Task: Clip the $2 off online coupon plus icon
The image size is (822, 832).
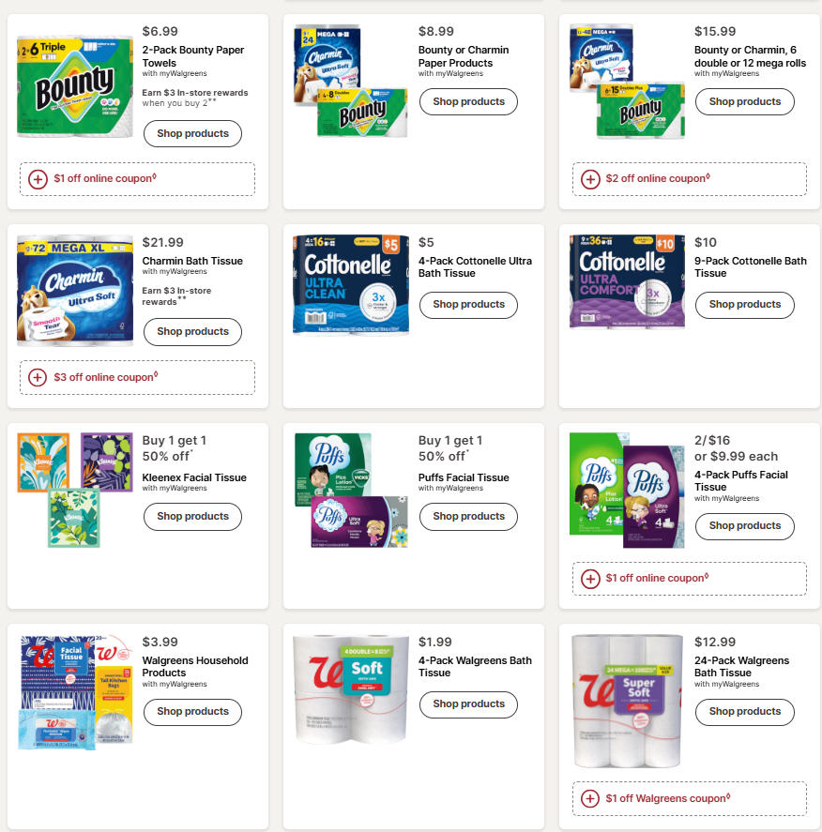Action: [x=590, y=179]
